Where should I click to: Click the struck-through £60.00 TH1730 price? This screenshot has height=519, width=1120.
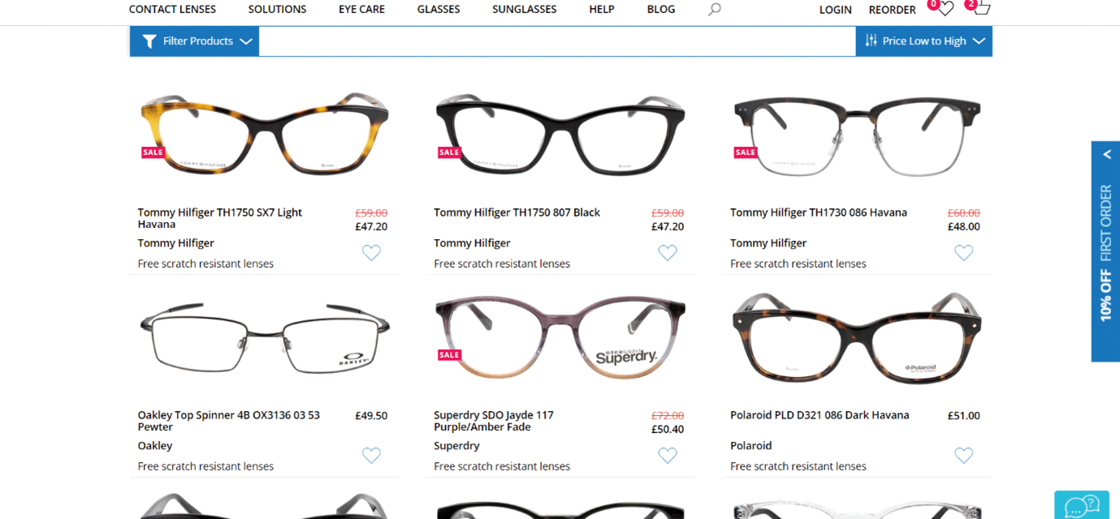coord(964,213)
